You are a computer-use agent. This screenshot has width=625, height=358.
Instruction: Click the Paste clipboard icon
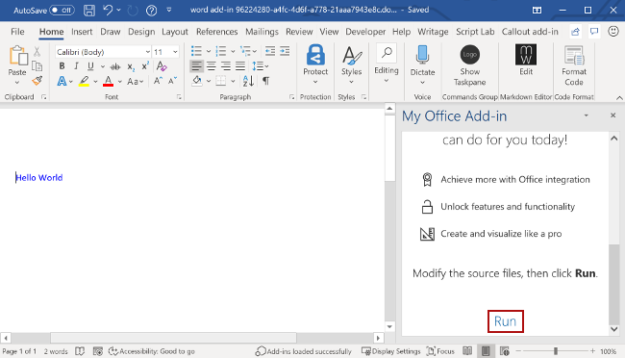pos(17,56)
